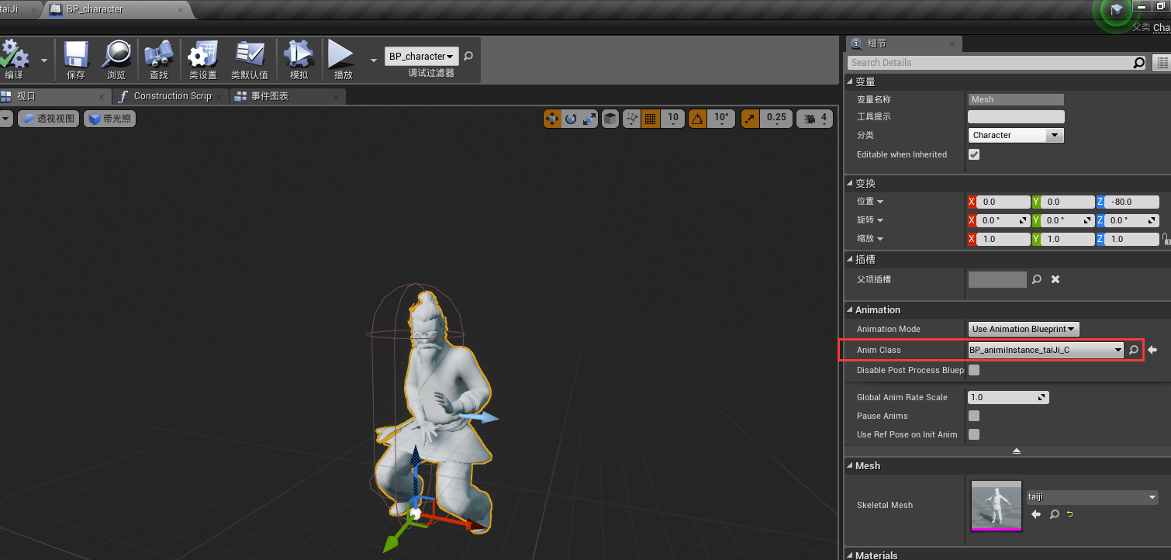Open search with the 查找 icon
This screenshot has width=1171, height=560.
(157, 56)
